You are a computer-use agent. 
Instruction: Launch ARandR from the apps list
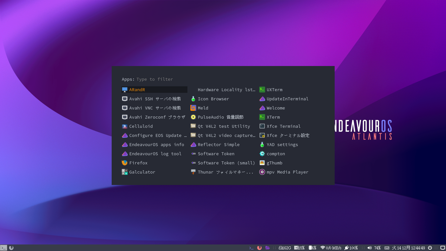pyautogui.click(x=154, y=90)
